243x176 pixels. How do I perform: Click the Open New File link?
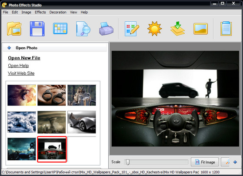24,58
